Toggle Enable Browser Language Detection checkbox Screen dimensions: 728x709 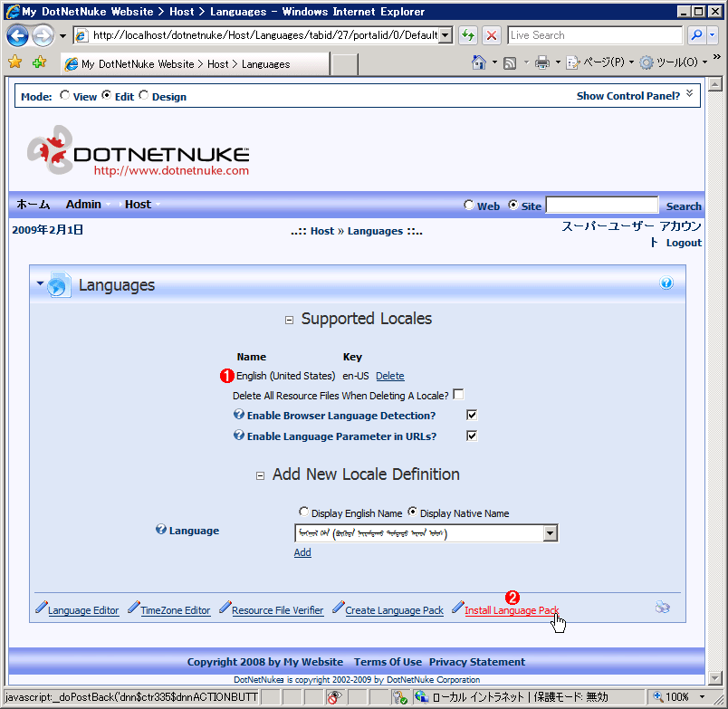(x=472, y=415)
